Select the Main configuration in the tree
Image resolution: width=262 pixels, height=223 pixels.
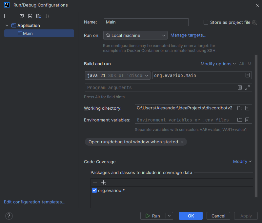pyautogui.click(x=28, y=33)
